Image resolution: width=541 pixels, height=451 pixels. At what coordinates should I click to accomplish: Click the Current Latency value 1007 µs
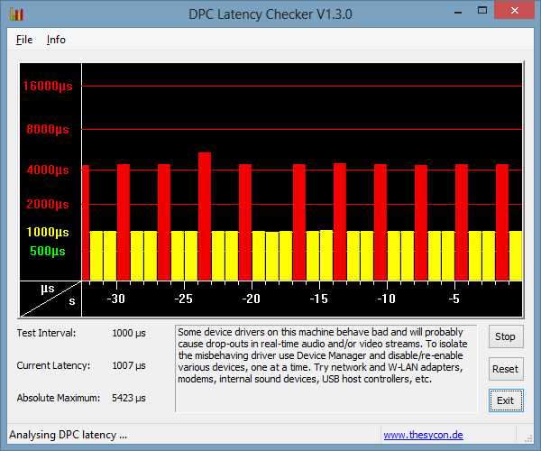pos(129,365)
